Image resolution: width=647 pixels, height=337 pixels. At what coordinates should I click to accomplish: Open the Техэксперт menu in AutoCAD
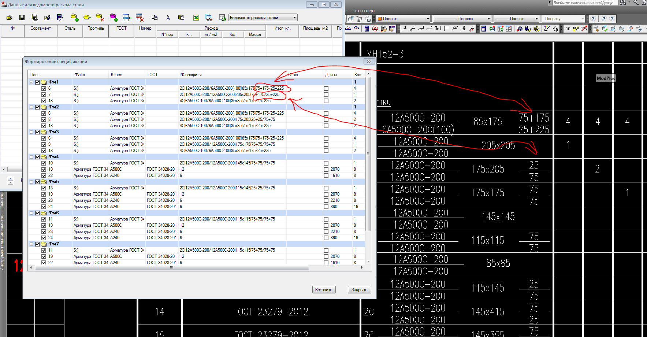click(364, 11)
